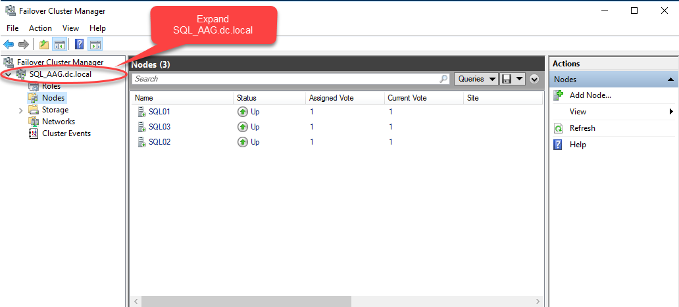Click in the Search input field
This screenshot has height=307, width=679.
(x=286, y=79)
